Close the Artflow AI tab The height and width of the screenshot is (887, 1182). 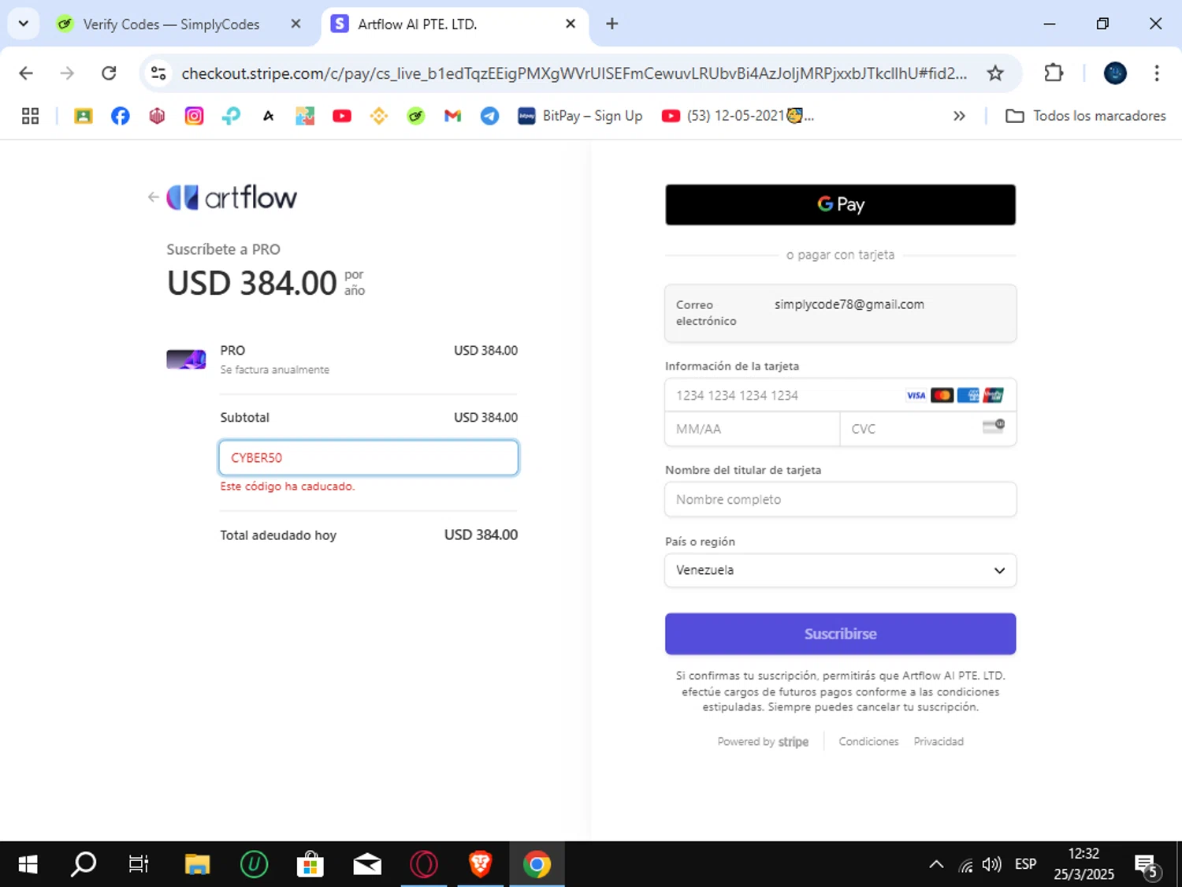pos(571,24)
